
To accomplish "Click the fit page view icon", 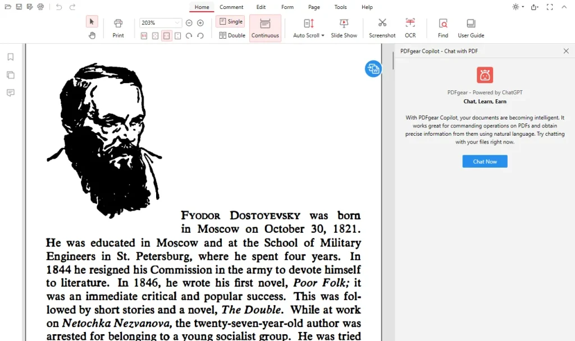I will pyautogui.click(x=155, y=36).
